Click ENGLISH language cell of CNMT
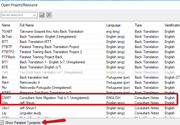Image resolution: width=180 pixels, height=125 pixels. click(x=113, y=98)
